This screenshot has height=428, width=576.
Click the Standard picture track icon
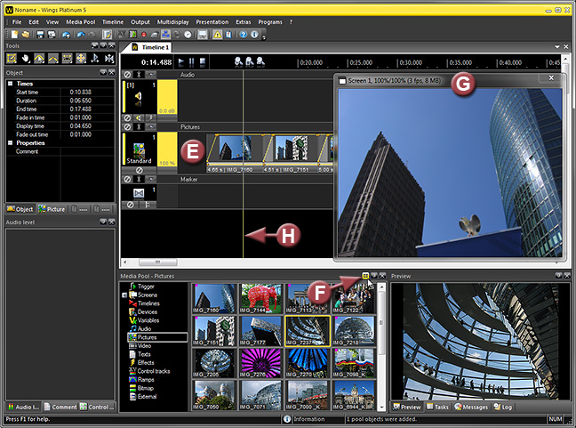pyautogui.click(x=139, y=150)
